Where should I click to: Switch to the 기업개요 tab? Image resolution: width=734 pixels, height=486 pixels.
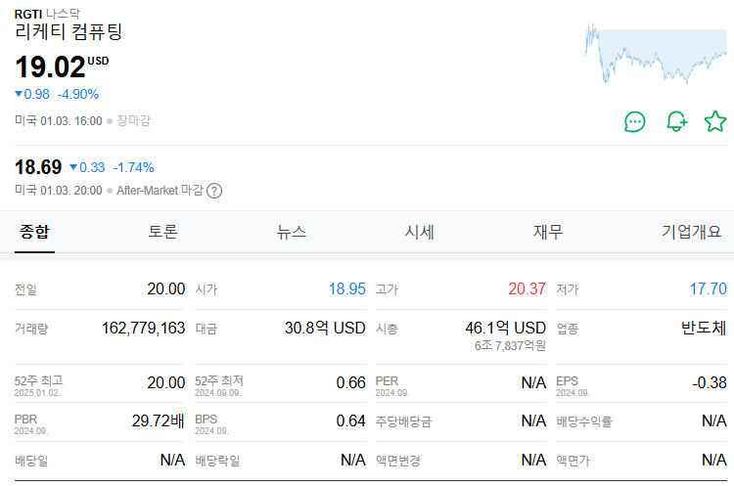691,232
